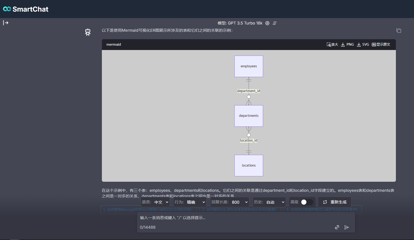Open model settings gear icon
Viewport: 414px width, 240px height.
coord(267,23)
